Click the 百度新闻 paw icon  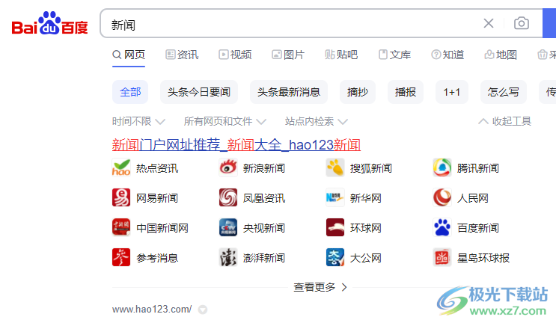point(442,227)
